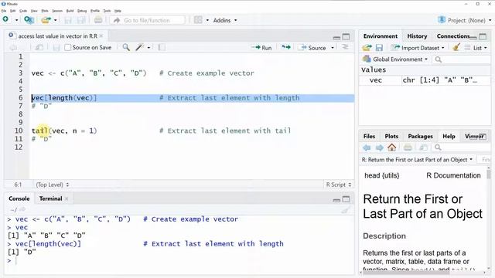The width and height of the screenshot is (495, 278).
Task: Close the Terminal tab
Action: click(67, 198)
